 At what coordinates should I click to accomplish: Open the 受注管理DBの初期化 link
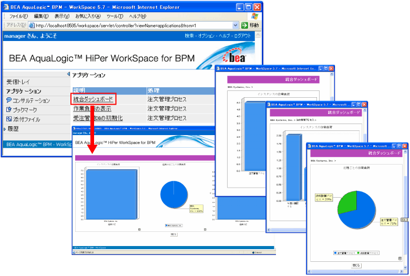[98, 118]
